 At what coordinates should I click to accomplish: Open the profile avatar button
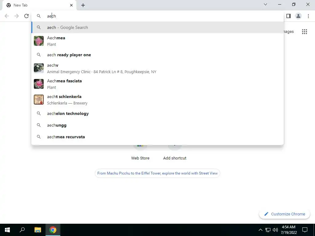click(298, 16)
